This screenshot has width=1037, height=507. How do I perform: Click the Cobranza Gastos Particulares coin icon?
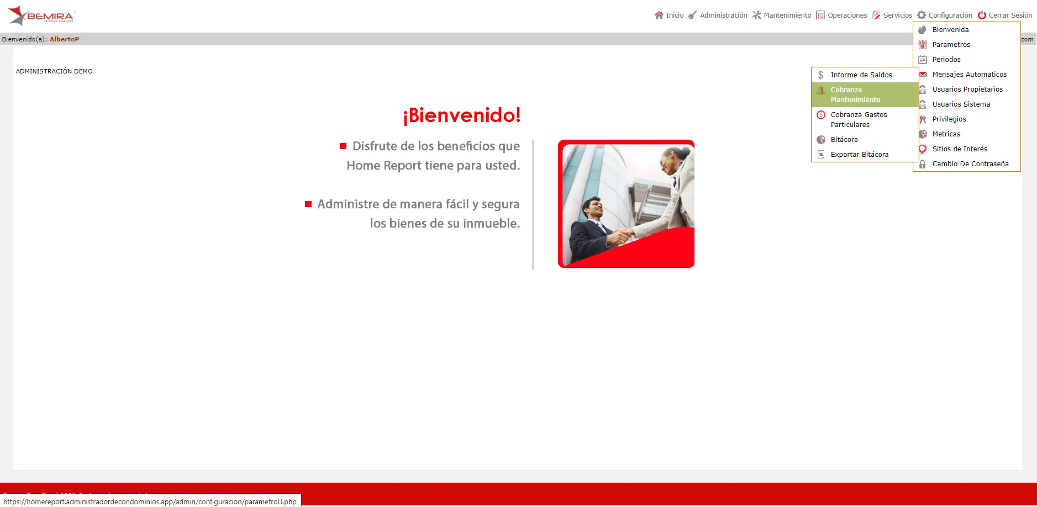pyautogui.click(x=821, y=115)
